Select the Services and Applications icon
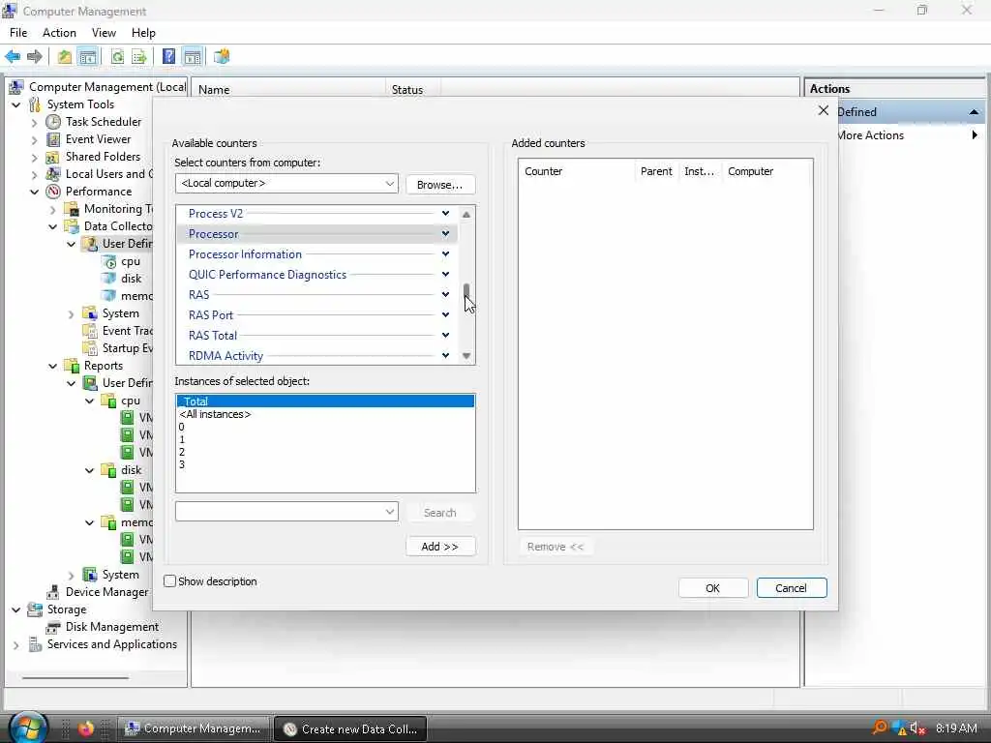991x743 pixels. (35, 644)
